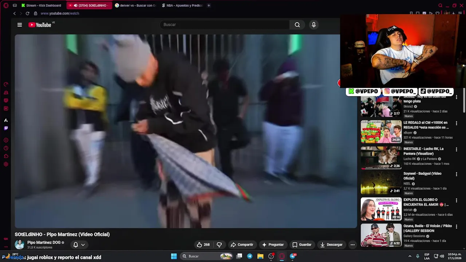
Task: Open INESTABLE - Lucho RK video title
Action: pos(423,151)
